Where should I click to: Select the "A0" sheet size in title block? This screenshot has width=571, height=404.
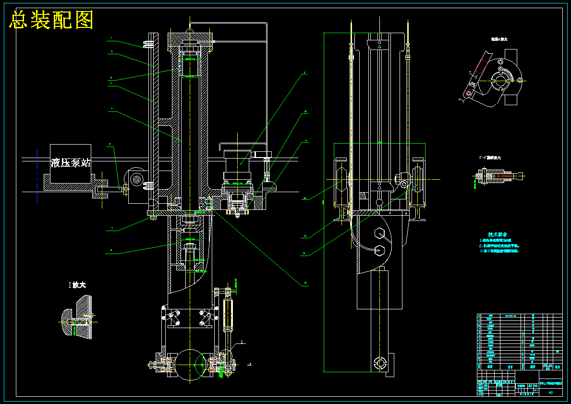[x=550, y=392]
